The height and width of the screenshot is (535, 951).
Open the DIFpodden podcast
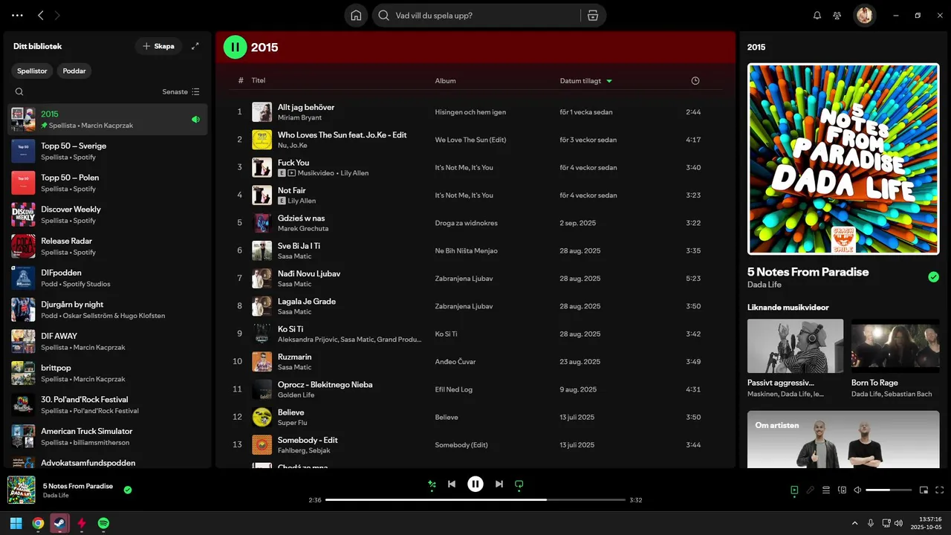[108, 278]
